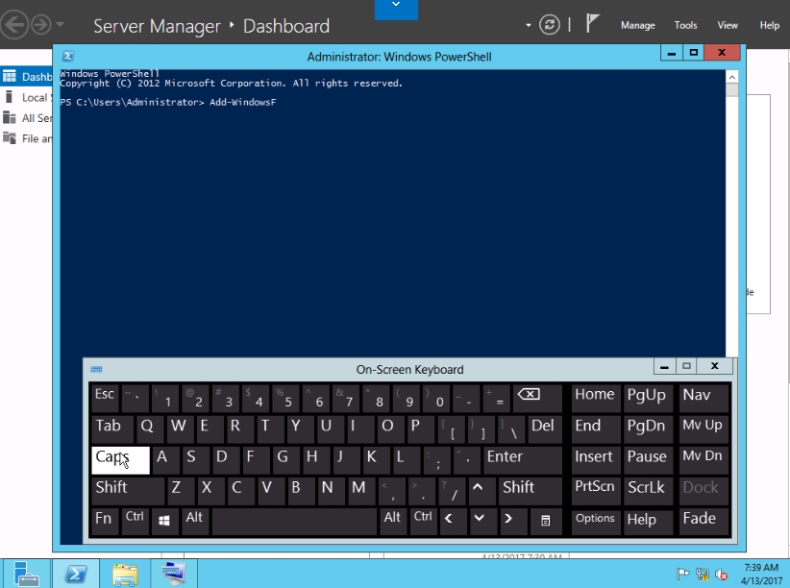Open File Explorer from the taskbar
Viewport: 790px width, 588px height.
(125, 574)
